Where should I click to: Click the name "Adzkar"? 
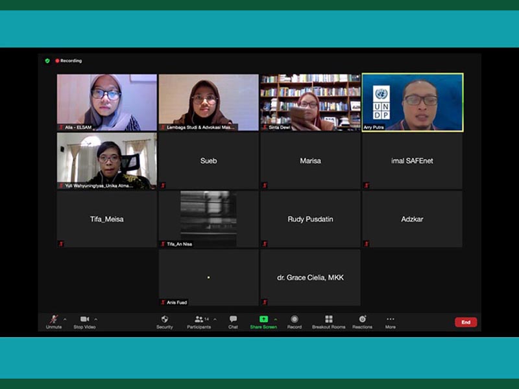coord(412,219)
